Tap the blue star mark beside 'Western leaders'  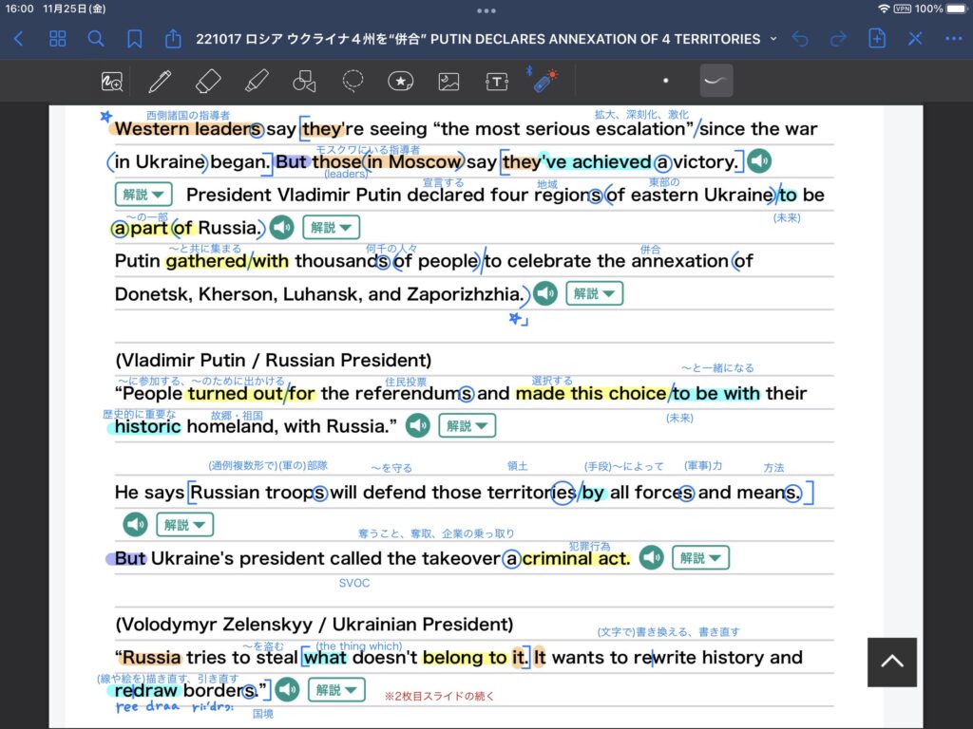(106, 116)
